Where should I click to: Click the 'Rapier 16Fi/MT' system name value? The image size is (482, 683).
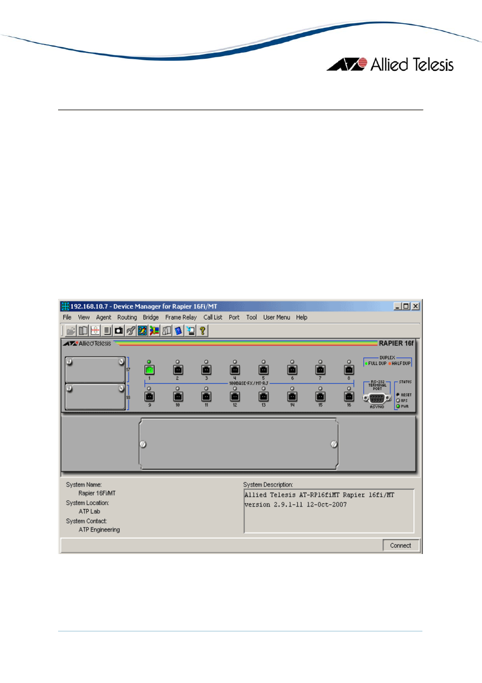97,493
